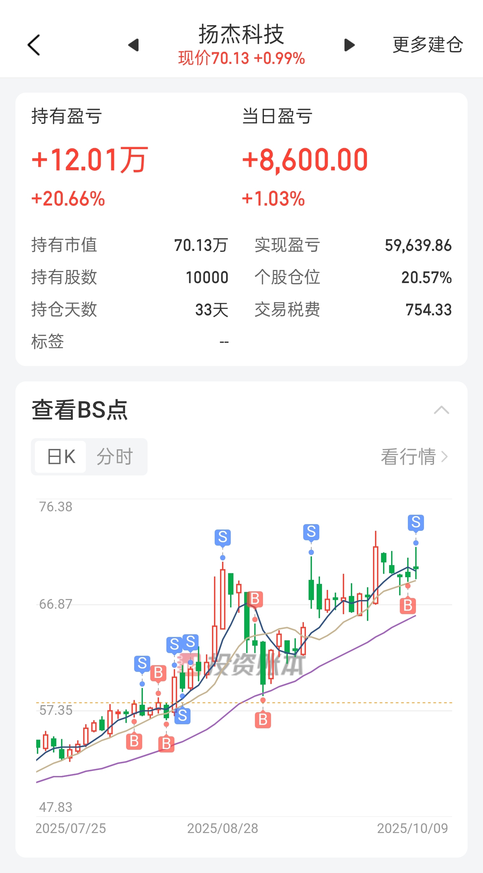Go to next stock with right triangle
Image resolution: width=483 pixels, height=873 pixels.
(x=349, y=45)
